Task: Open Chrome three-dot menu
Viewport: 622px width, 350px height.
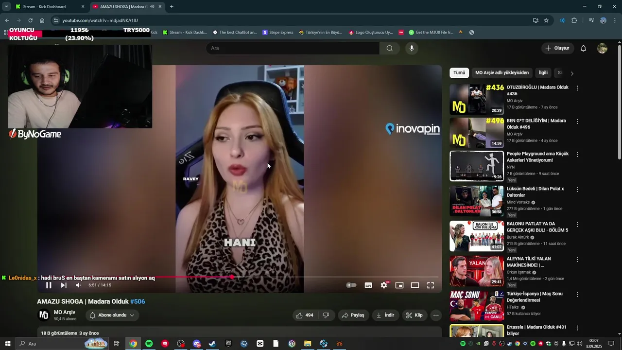Action: (615, 20)
